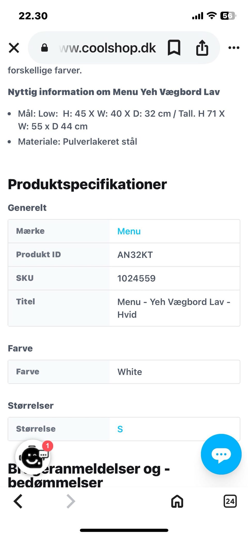Go back using the left arrow
The width and height of the screenshot is (248, 537).
[18, 501]
